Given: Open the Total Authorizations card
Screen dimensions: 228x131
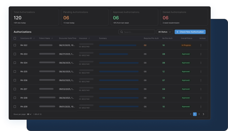Looking at the screenshot, I should click(x=35, y=17).
